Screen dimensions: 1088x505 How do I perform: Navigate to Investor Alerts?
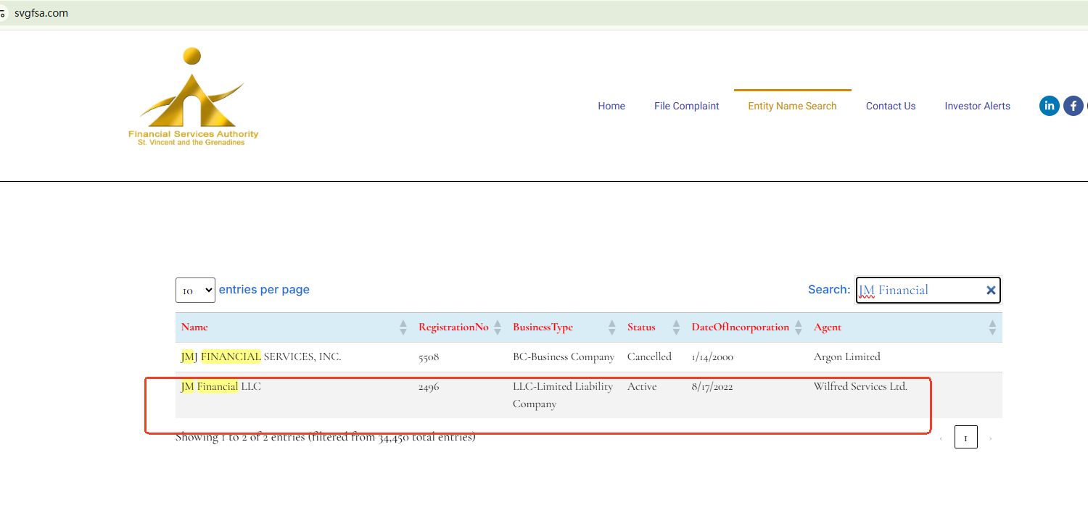pyautogui.click(x=977, y=106)
